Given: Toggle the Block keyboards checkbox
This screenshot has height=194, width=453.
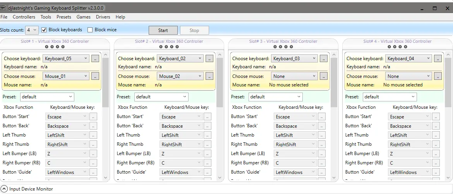Looking at the screenshot, I should [44, 30].
